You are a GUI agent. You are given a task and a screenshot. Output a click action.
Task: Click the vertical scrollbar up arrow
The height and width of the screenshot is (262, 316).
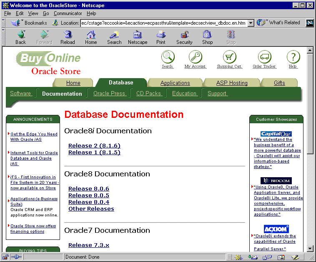310,50
